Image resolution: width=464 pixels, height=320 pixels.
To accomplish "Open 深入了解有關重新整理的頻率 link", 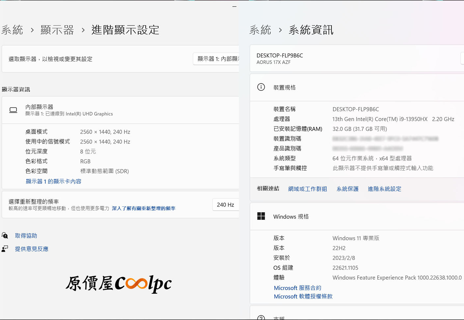I will [144, 208].
